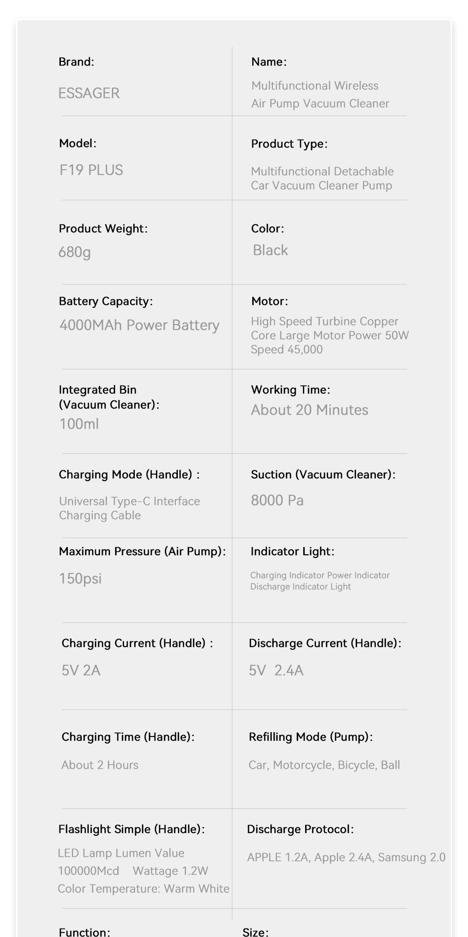The height and width of the screenshot is (937, 468).
Task: Select the F19 PLUS model text
Action: point(91,170)
